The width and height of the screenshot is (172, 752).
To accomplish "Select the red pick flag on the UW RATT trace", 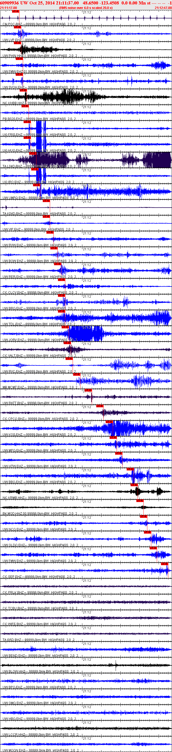I will (x=88, y=390).
